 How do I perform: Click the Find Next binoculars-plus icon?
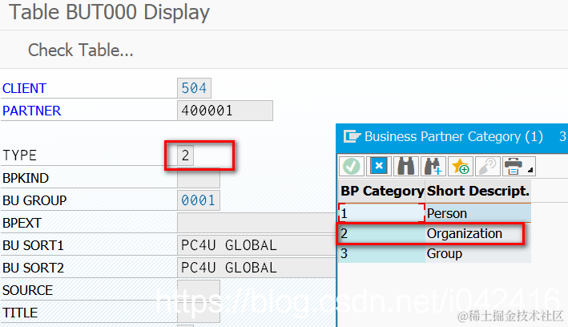433,167
